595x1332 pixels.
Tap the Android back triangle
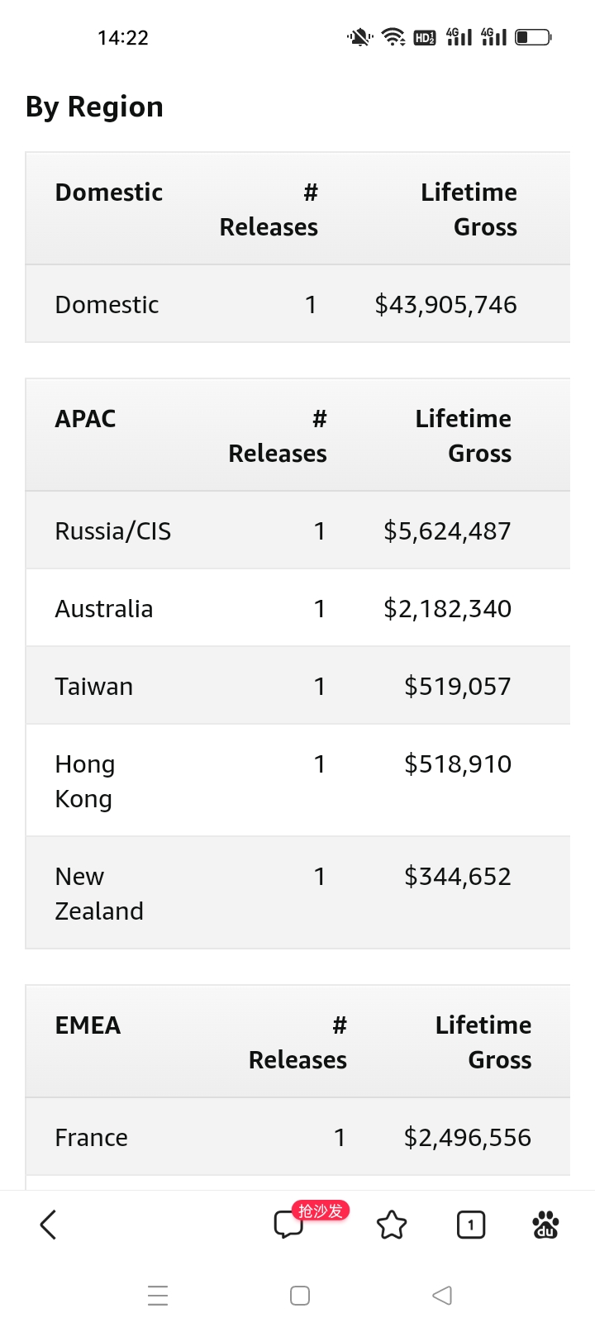[x=442, y=1295]
